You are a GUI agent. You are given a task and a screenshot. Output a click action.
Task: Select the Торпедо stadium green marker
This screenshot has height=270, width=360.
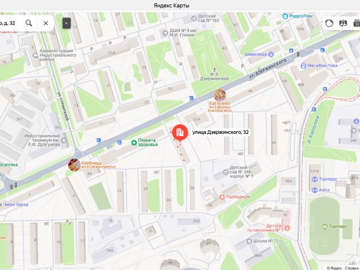coord(325,227)
